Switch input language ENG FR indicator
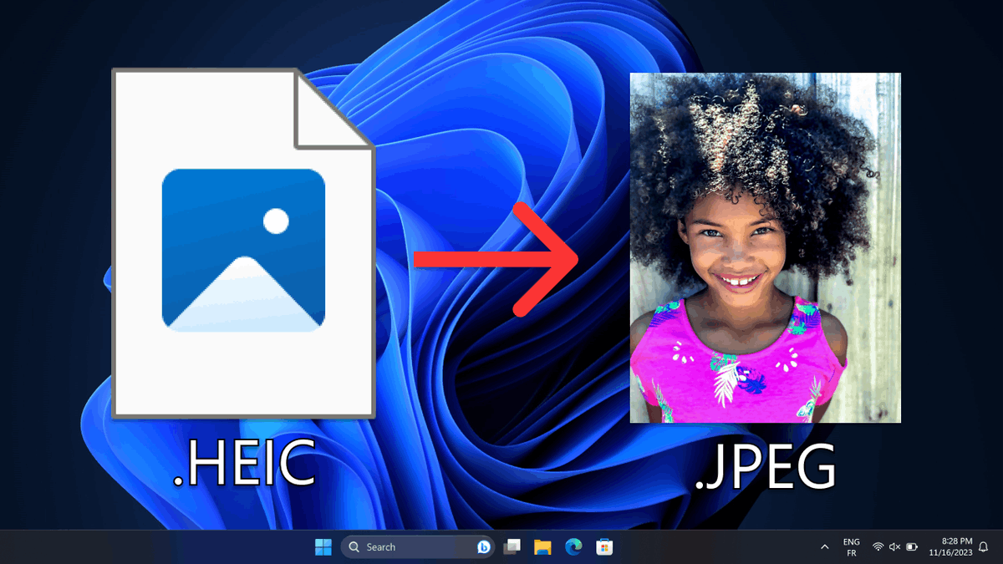 click(x=852, y=547)
